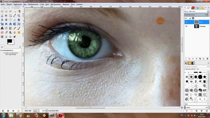210x118 pixels.
Task: Select the Alignment tool
Action: click(x=10, y=20)
